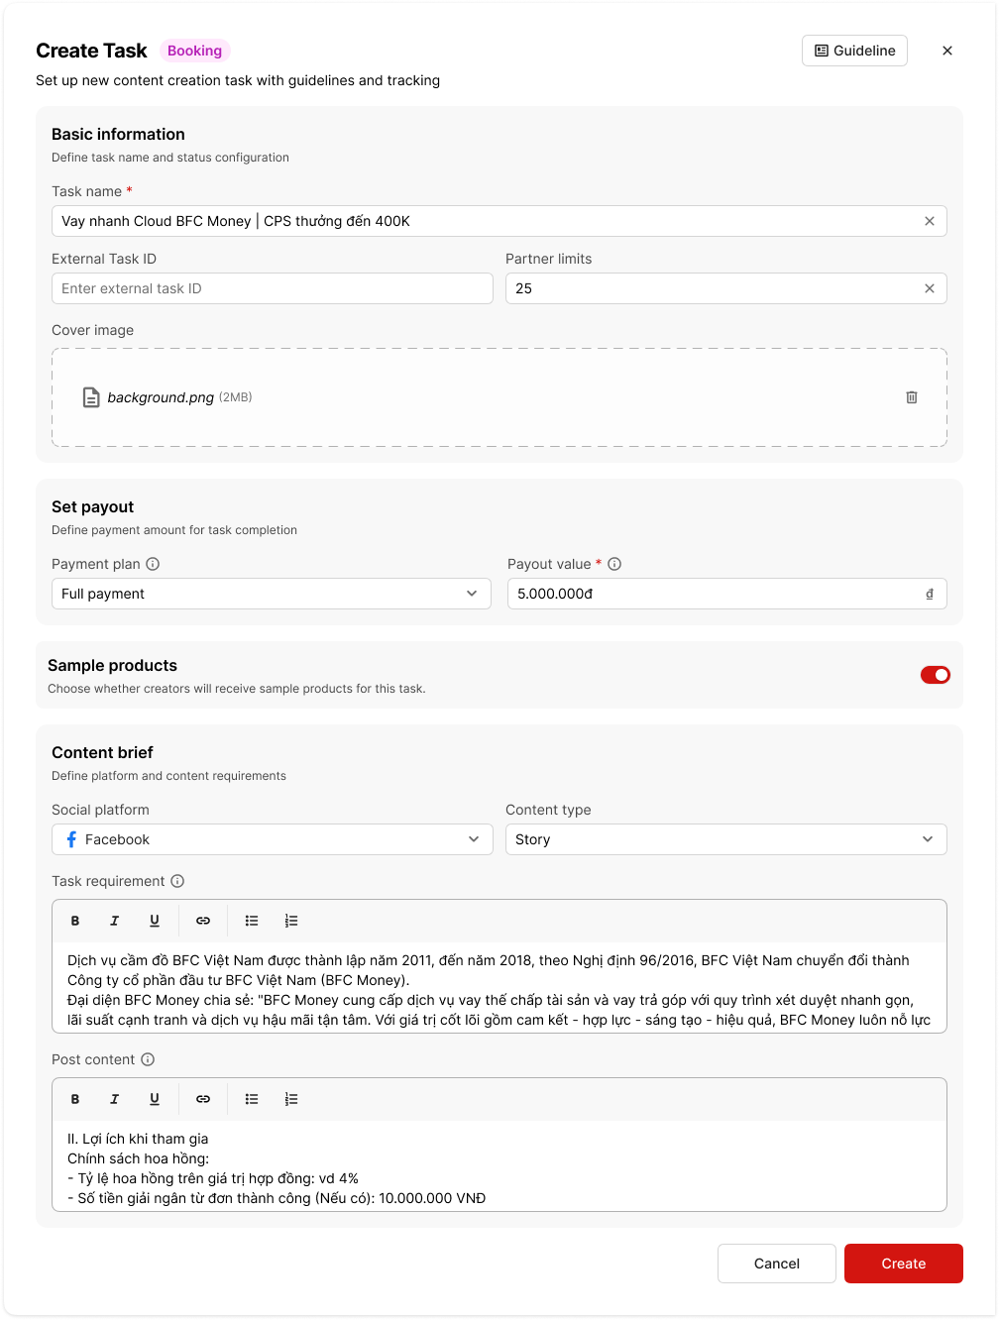Add bulleted list in Post content editor
This screenshot has width=999, height=1320.
click(252, 1099)
